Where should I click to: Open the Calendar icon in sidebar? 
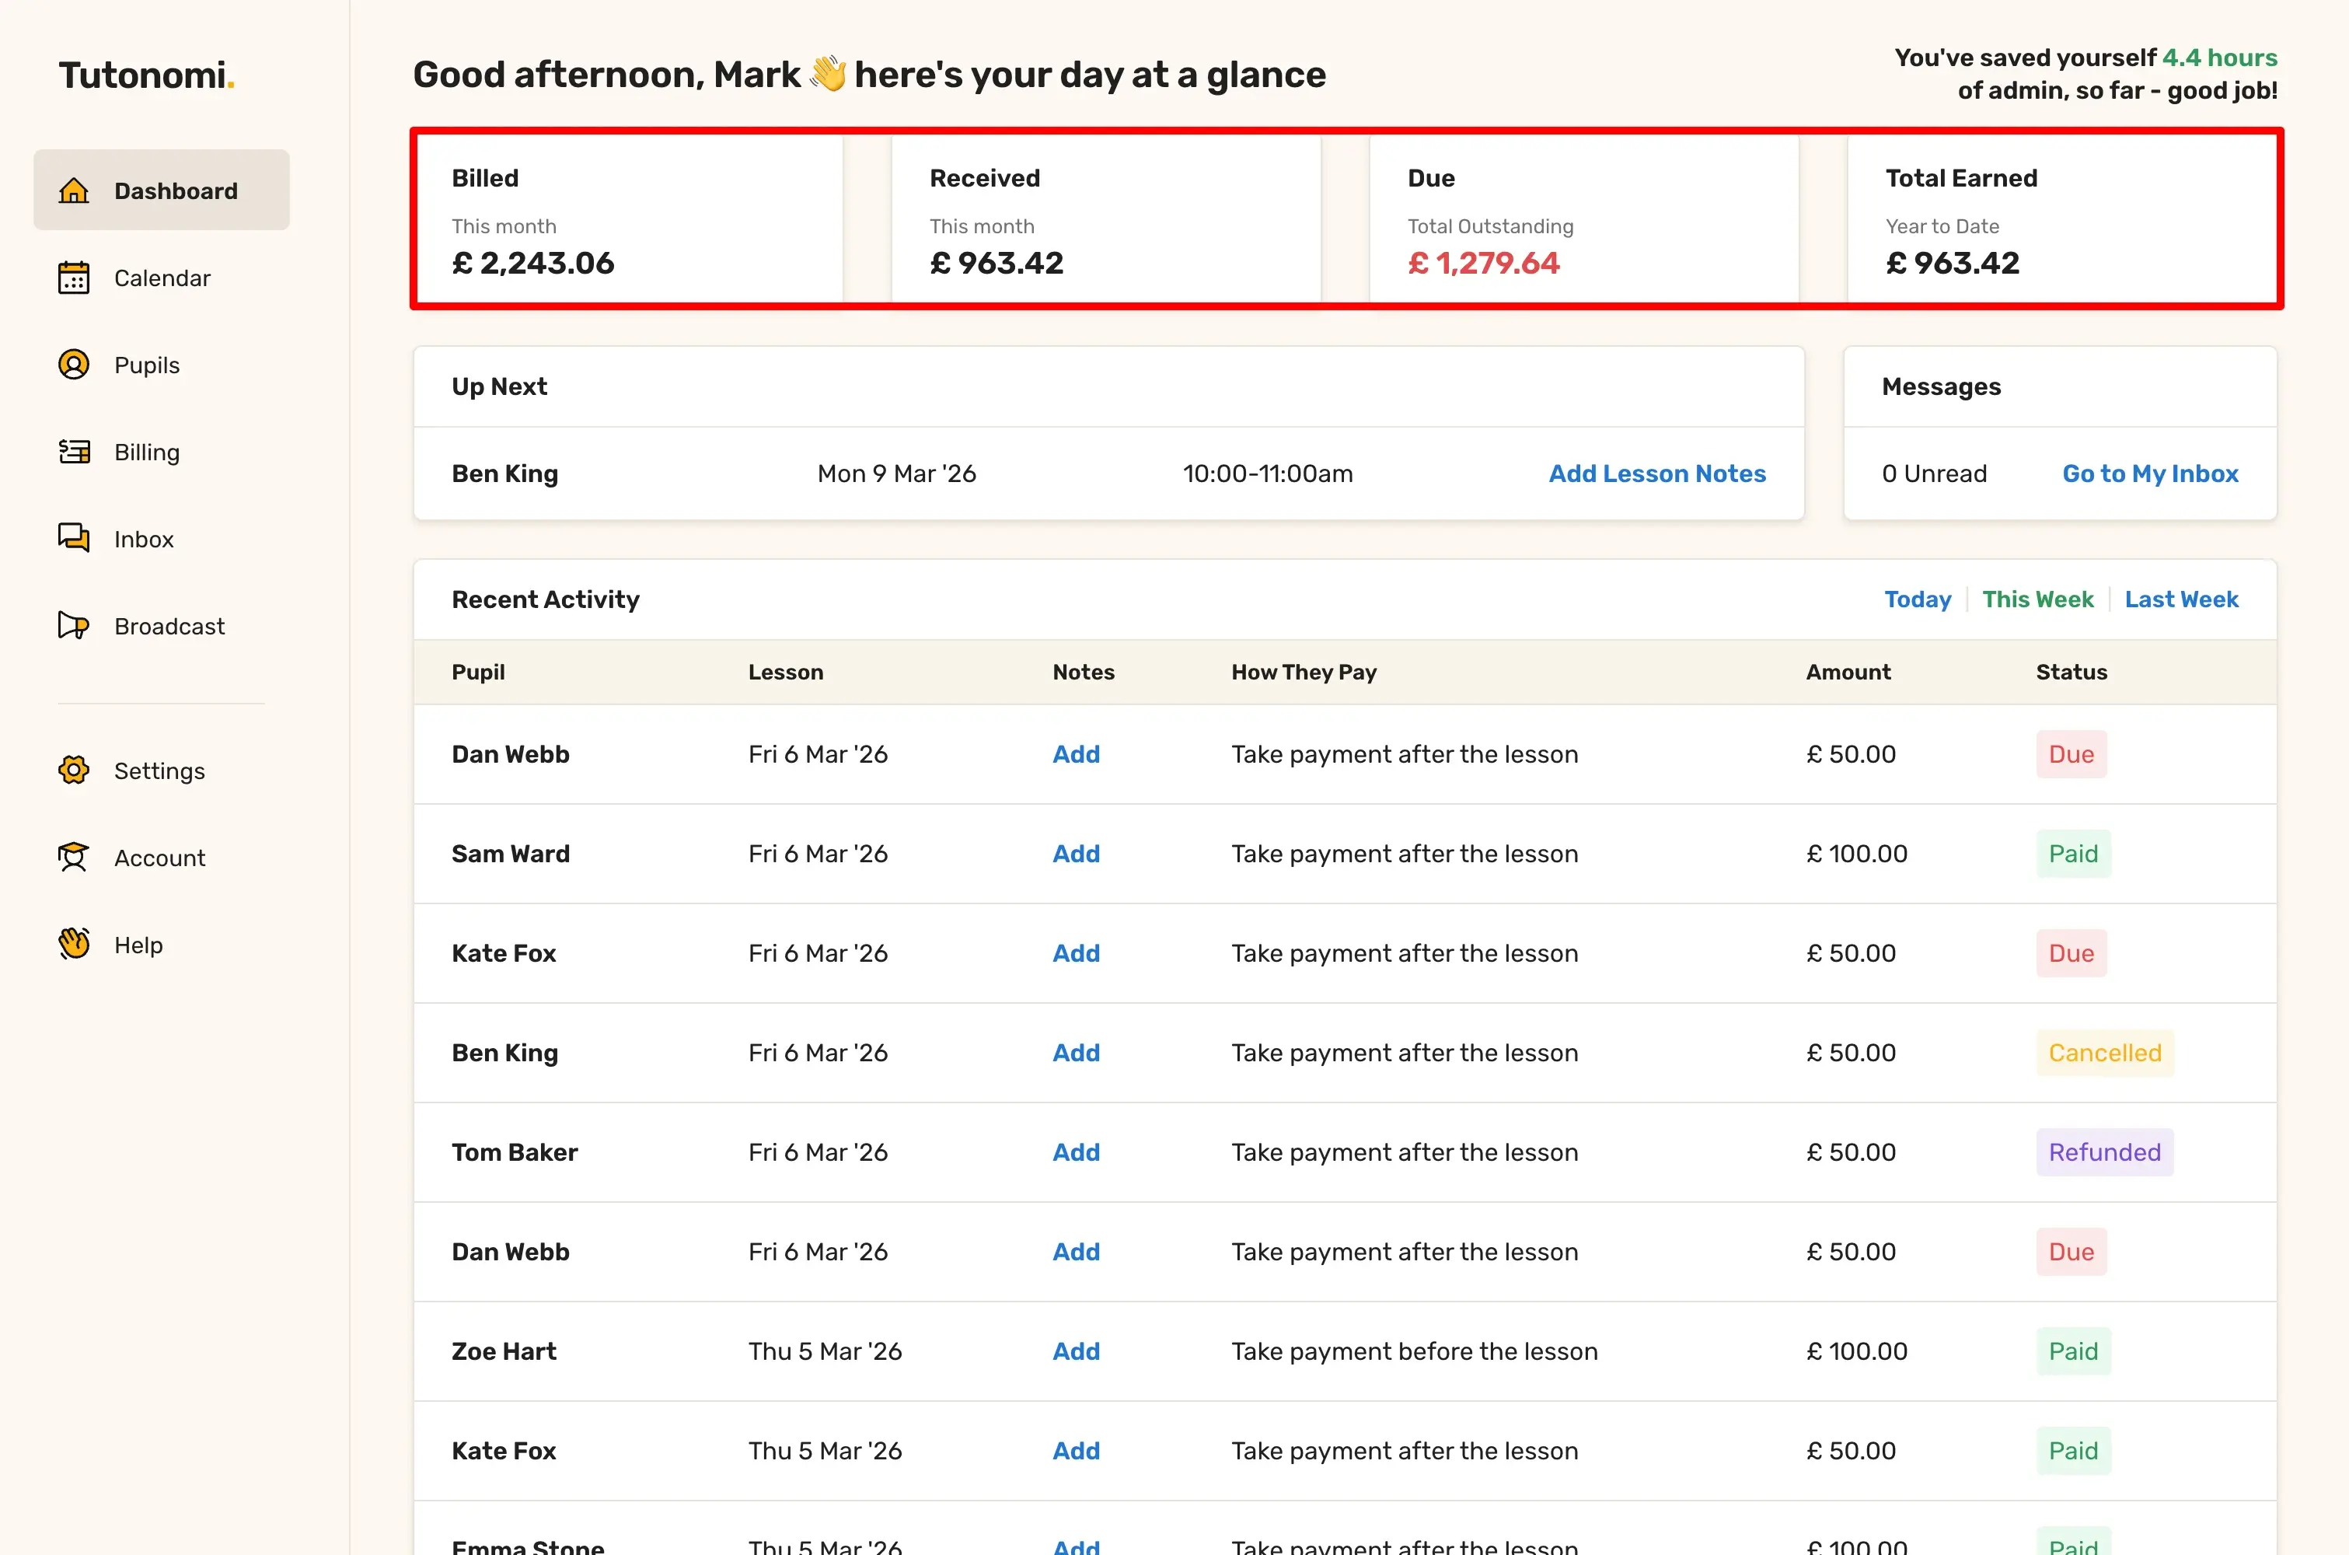pyautogui.click(x=73, y=278)
